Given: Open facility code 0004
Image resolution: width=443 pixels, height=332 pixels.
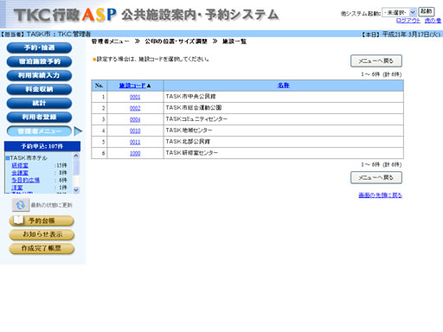Looking at the screenshot, I should point(135,119).
